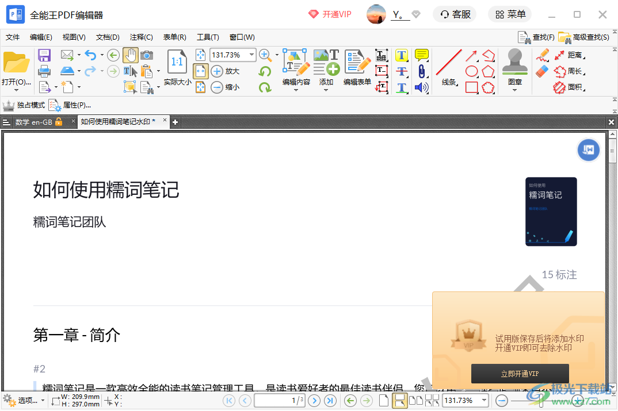Click the paste clipboard icon
Screen dimensions: 618x411
point(147,71)
